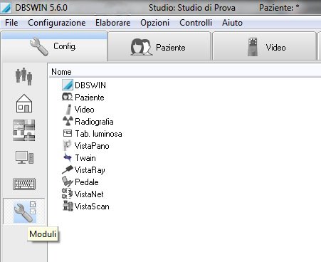Screen dimensions: 321x262
Task: Select the Pedale list entry
Action: pos(80,182)
